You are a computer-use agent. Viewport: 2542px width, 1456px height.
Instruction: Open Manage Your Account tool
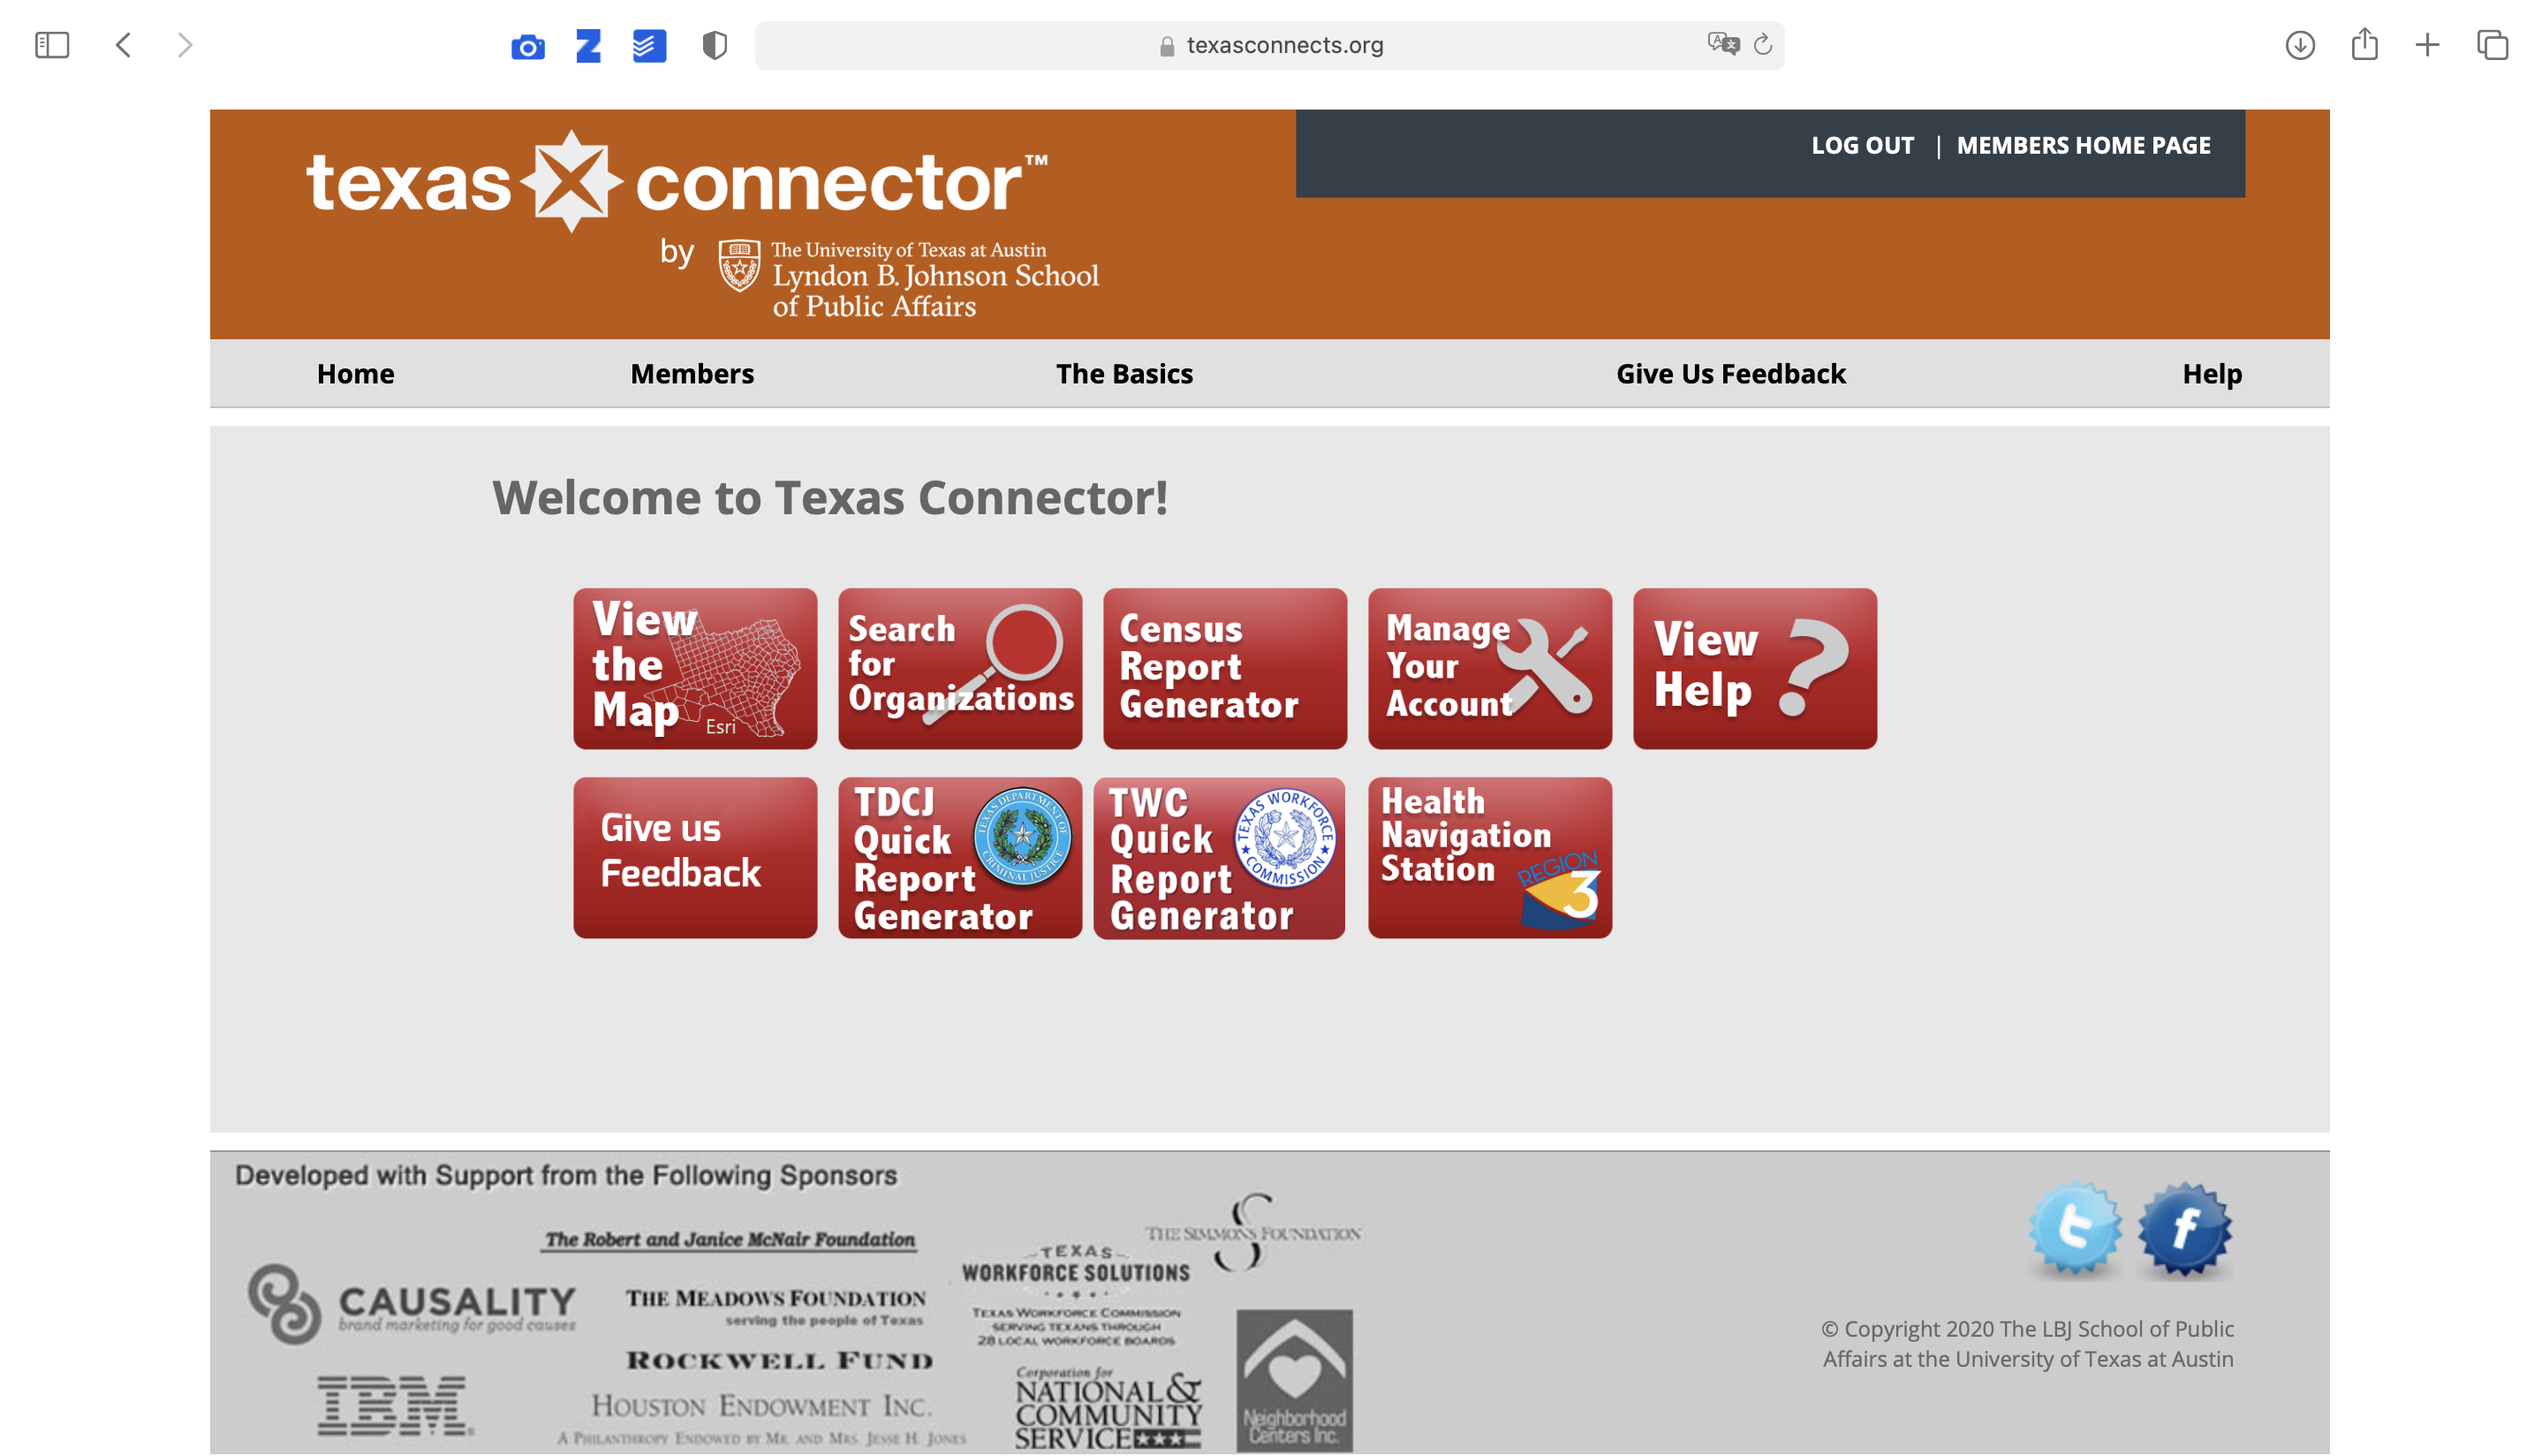coord(1491,669)
